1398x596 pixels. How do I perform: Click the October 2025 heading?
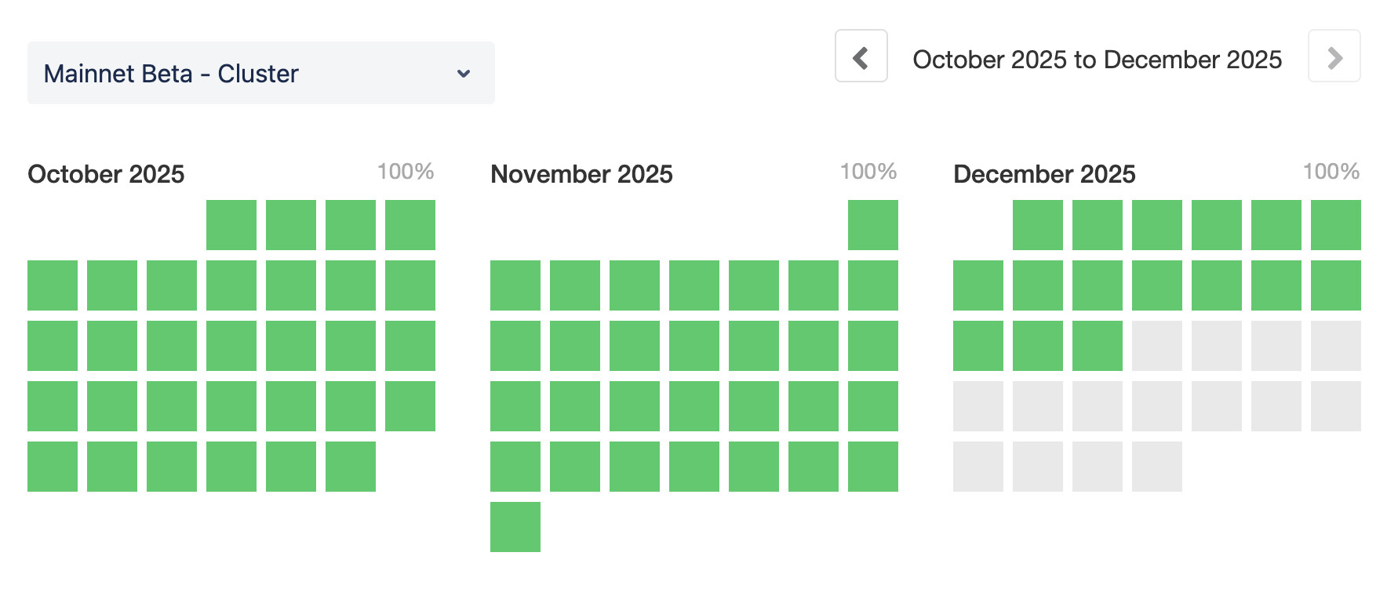106,174
